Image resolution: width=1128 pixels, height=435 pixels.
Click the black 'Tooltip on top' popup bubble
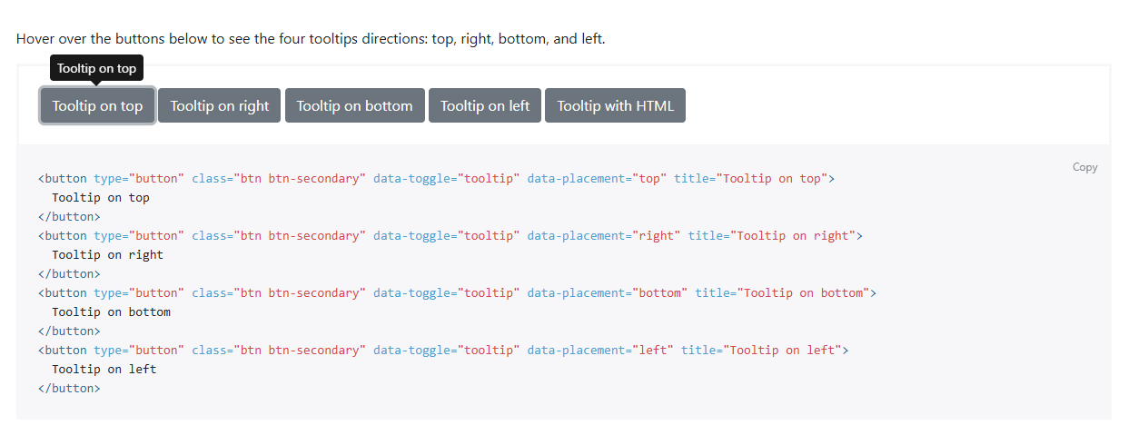pos(97,68)
